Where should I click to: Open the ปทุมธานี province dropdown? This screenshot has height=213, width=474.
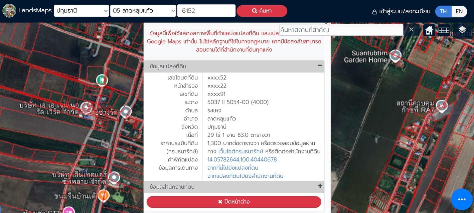pyautogui.click(x=82, y=11)
